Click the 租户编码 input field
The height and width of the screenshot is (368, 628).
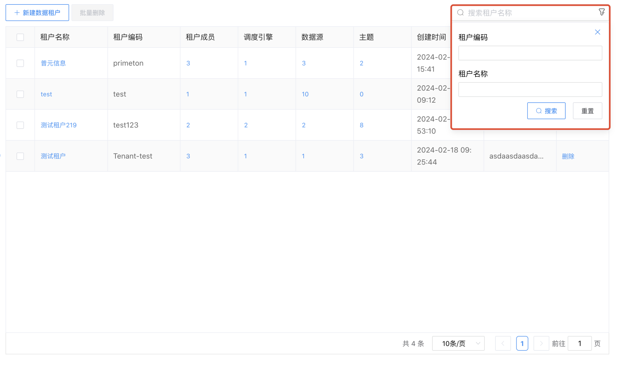(530, 53)
